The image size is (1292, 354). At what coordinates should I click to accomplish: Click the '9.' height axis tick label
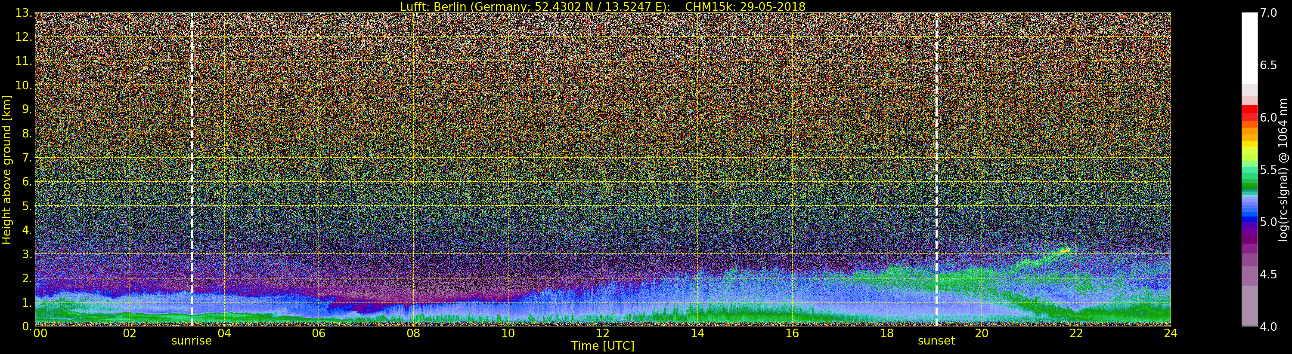(x=27, y=109)
